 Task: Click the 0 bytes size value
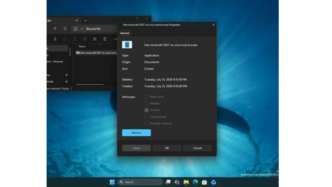pyautogui.click(x=149, y=69)
